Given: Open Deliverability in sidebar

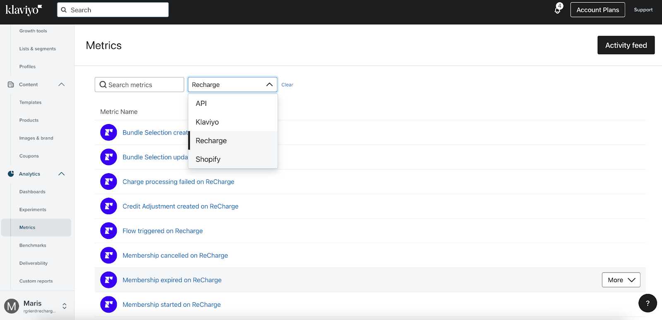Looking at the screenshot, I should coord(34,263).
